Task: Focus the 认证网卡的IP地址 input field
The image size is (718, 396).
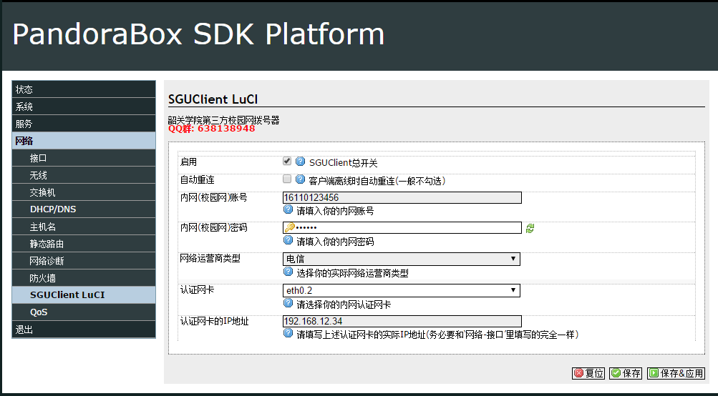Action: point(402,321)
